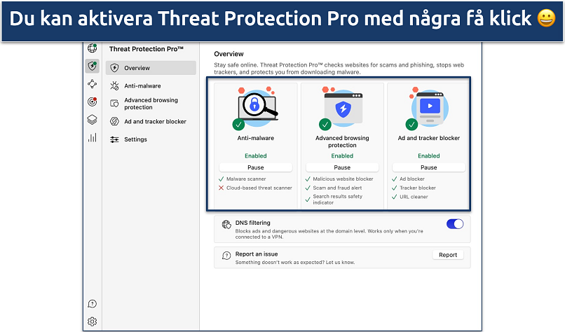Open the Meshnet nodes icon in sidebar
This screenshot has width=565, height=332.
click(x=92, y=84)
